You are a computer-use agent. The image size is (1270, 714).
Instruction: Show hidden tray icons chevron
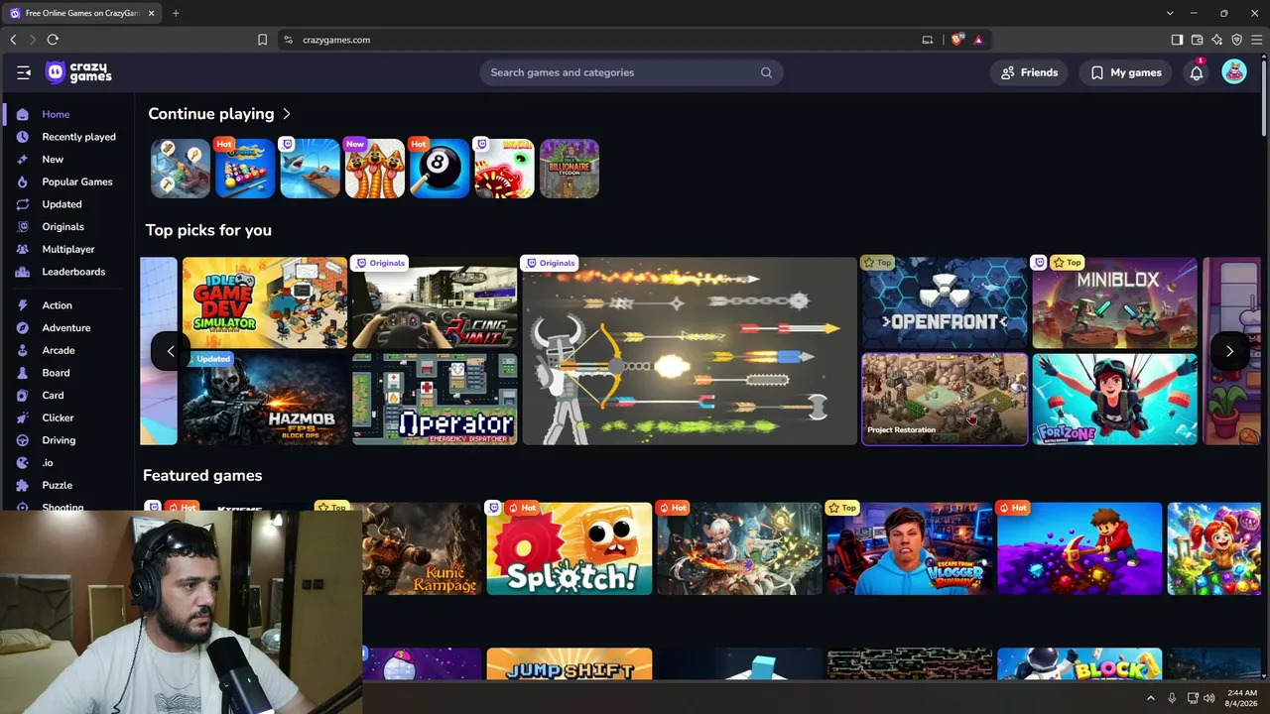click(x=1151, y=698)
